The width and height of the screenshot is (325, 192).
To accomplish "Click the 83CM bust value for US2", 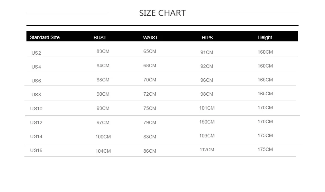I will coord(103,51).
